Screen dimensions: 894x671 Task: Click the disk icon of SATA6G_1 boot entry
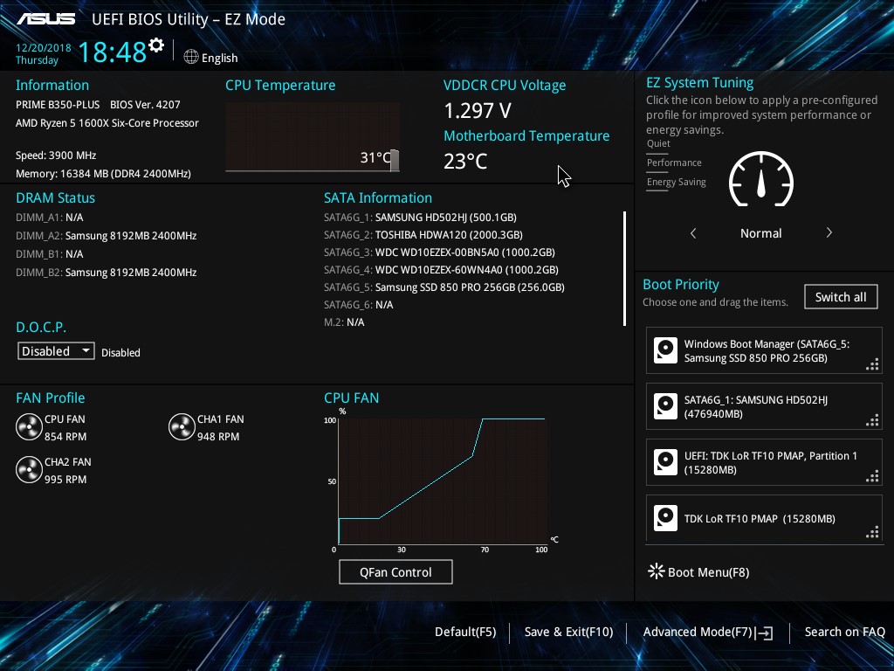(x=665, y=406)
